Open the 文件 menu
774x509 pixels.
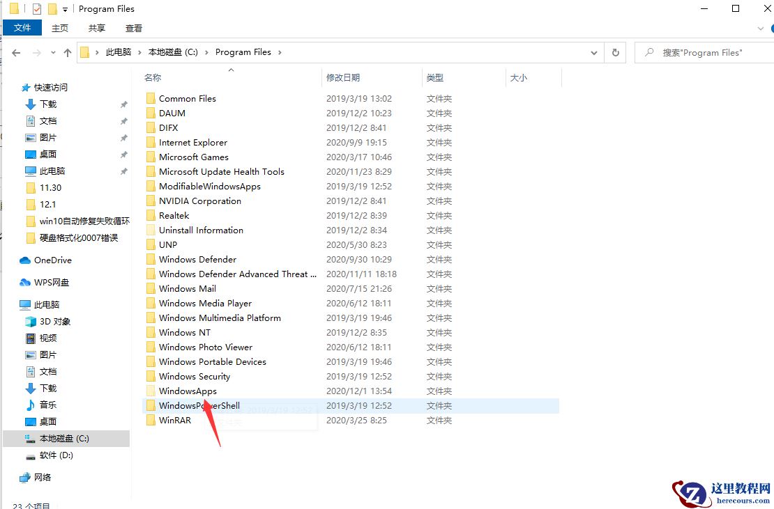[22, 28]
